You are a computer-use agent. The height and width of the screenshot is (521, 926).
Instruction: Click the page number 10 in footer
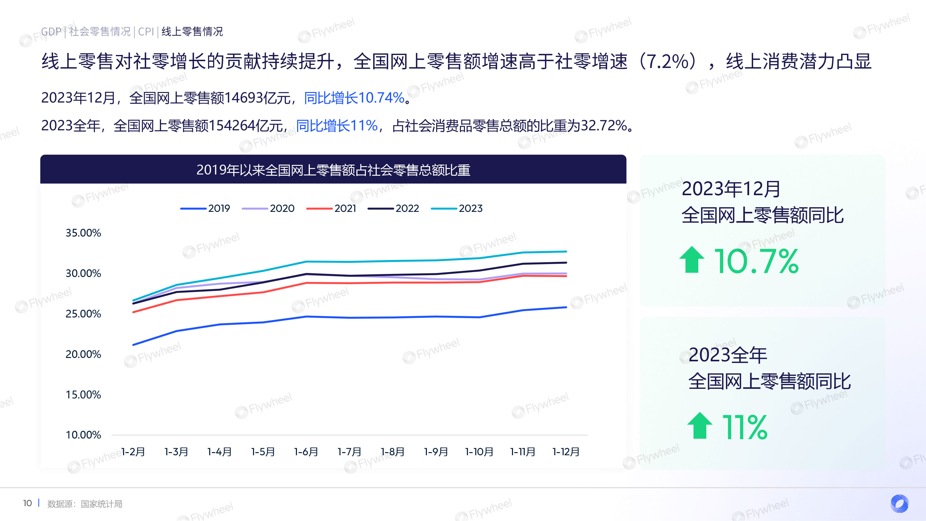pyautogui.click(x=28, y=503)
